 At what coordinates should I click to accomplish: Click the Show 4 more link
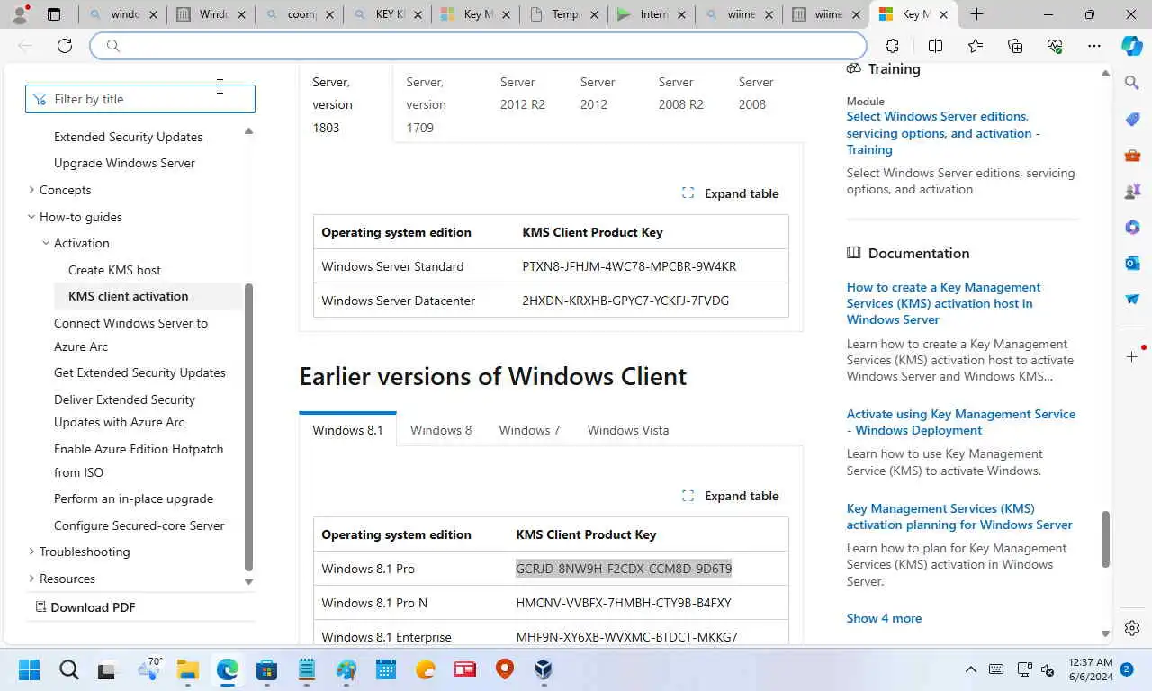pyautogui.click(x=884, y=618)
